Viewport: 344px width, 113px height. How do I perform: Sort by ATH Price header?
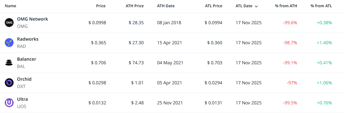coord(135,6)
